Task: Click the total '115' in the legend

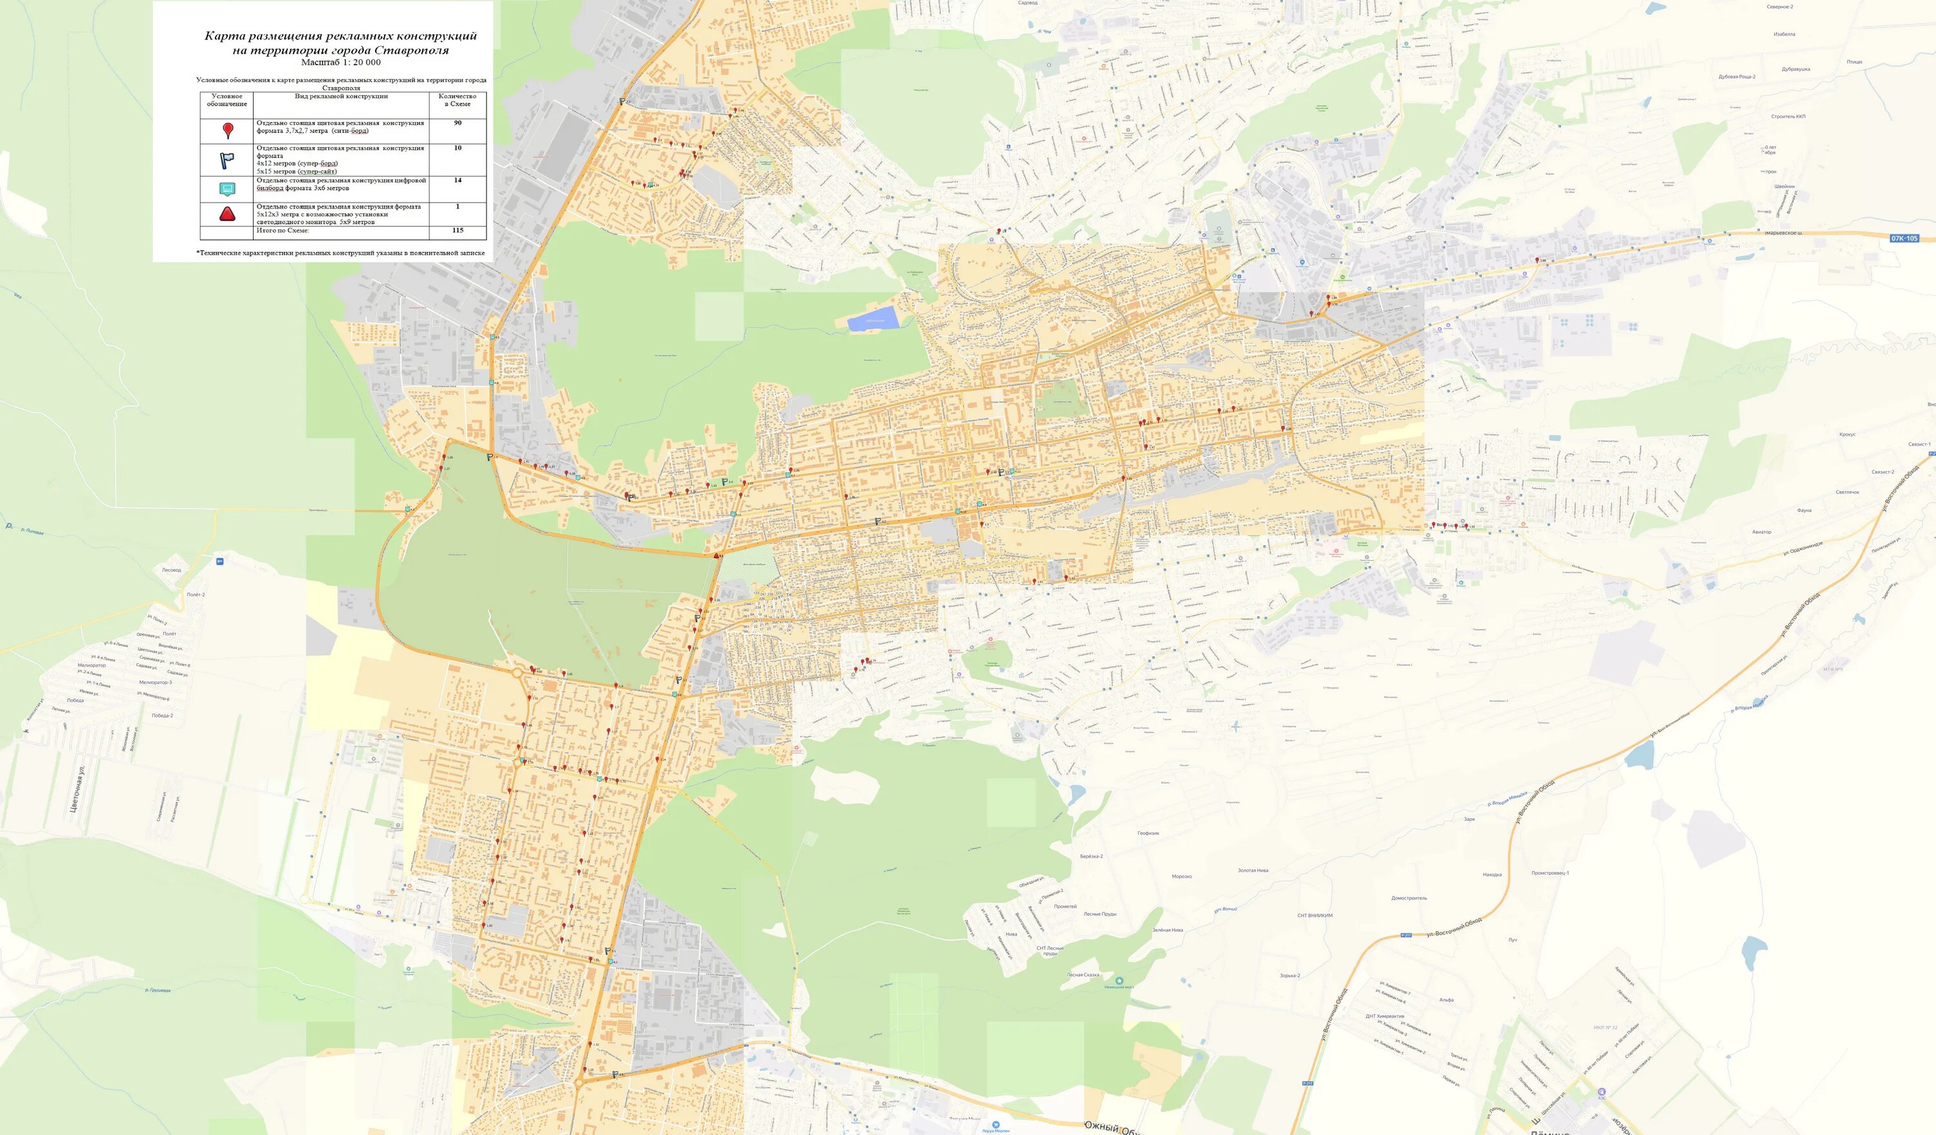Action: click(x=458, y=230)
